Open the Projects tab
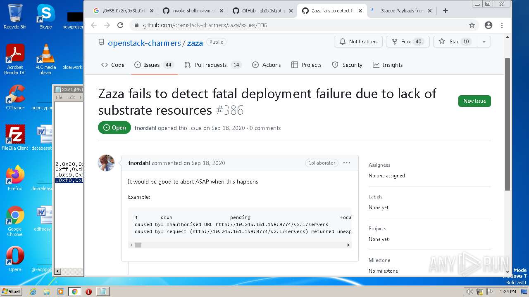529x297 pixels. pos(306,65)
